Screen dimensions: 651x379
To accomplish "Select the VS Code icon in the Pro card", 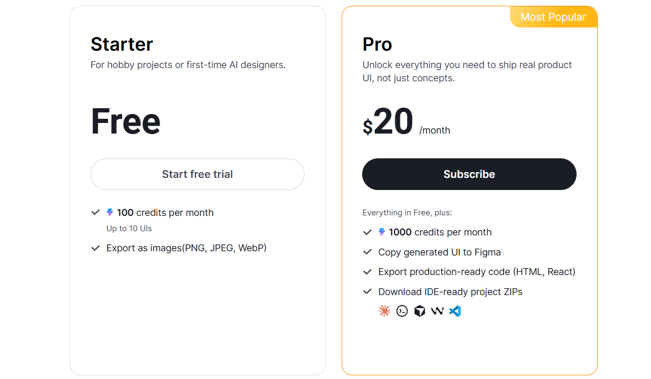I will [x=455, y=311].
